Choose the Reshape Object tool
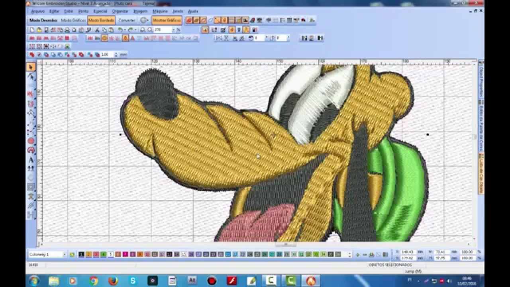 31,76
